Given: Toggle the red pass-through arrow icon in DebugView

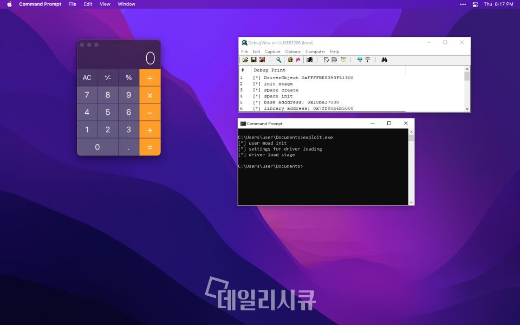Looking at the screenshot, I should (x=298, y=60).
